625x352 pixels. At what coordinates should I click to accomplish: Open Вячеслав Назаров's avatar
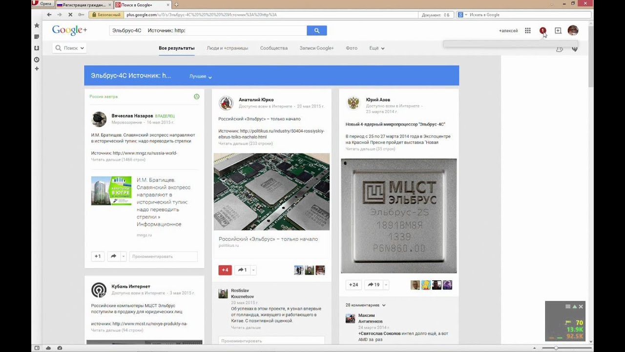pyautogui.click(x=99, y=119)
